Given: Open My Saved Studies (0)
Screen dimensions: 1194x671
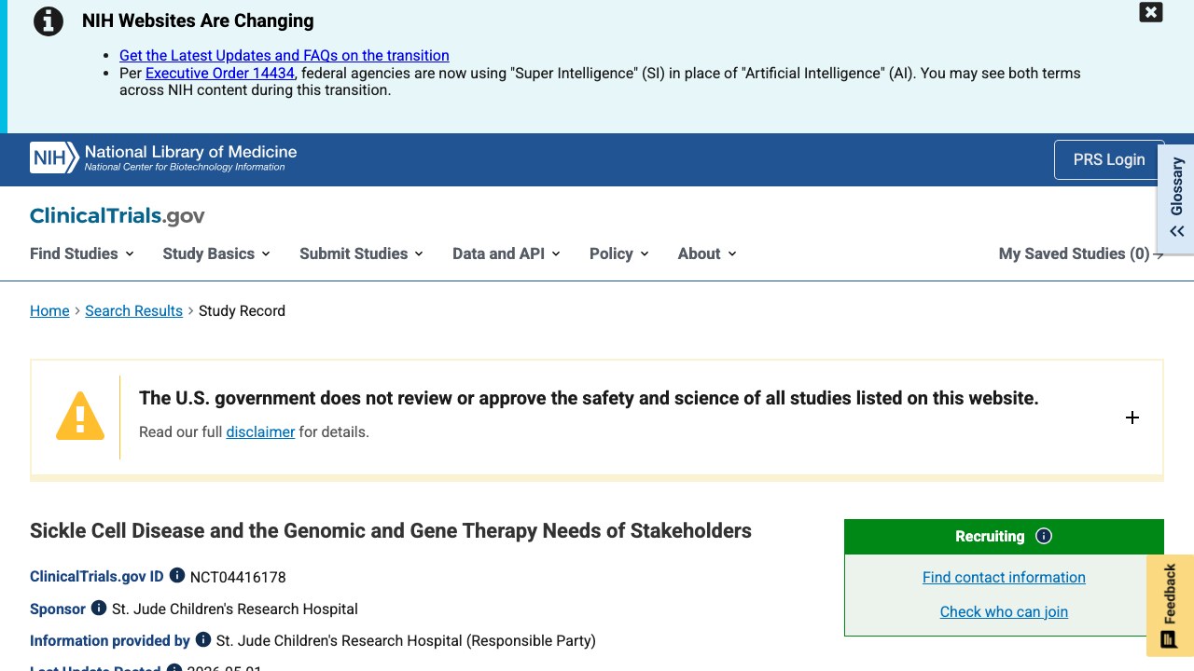Looking at the screenshot, I should [x=1081, y=253].
